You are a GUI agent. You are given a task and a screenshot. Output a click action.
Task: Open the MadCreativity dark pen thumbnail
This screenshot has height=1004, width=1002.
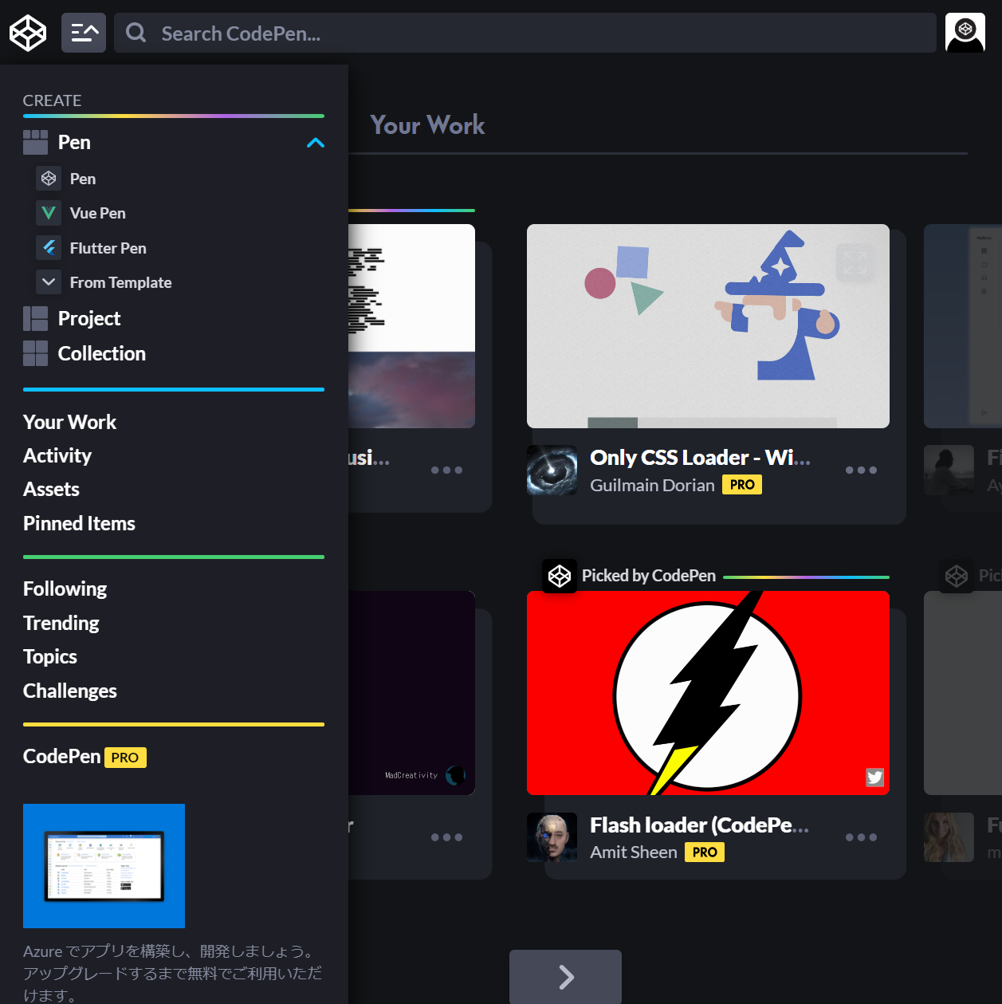(411, 693)
